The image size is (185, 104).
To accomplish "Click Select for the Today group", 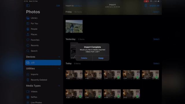I will 156,64.
